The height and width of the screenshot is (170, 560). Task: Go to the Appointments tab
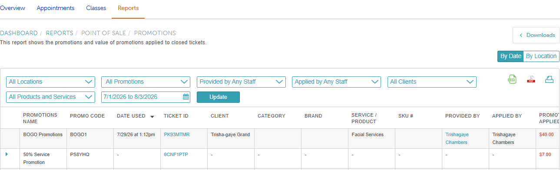pyautogui.click(x=56, y=8)
